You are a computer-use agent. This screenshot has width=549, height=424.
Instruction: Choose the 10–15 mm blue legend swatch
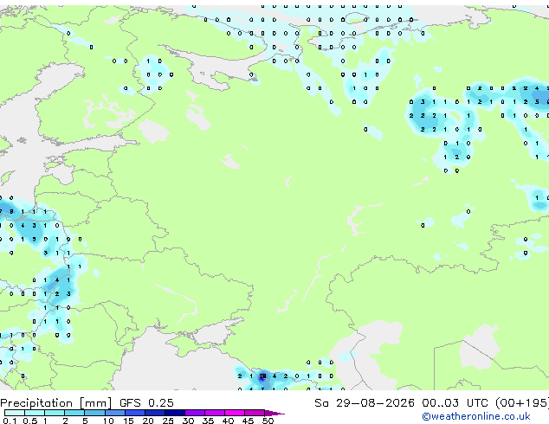[x=114, y=413]
